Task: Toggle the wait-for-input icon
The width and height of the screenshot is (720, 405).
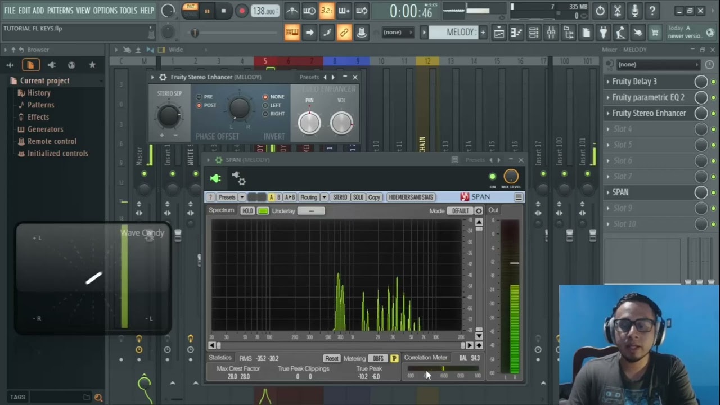Action: (x=309, y=11)
